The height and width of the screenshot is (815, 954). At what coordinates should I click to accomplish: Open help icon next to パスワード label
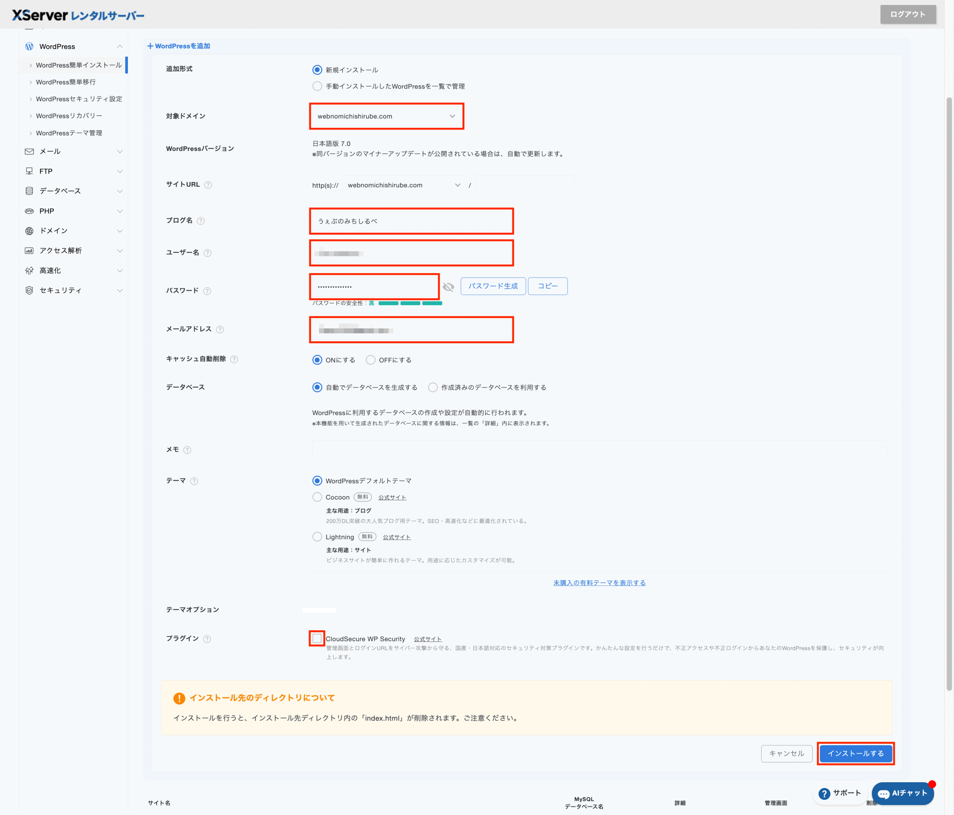tap(207, 291)
